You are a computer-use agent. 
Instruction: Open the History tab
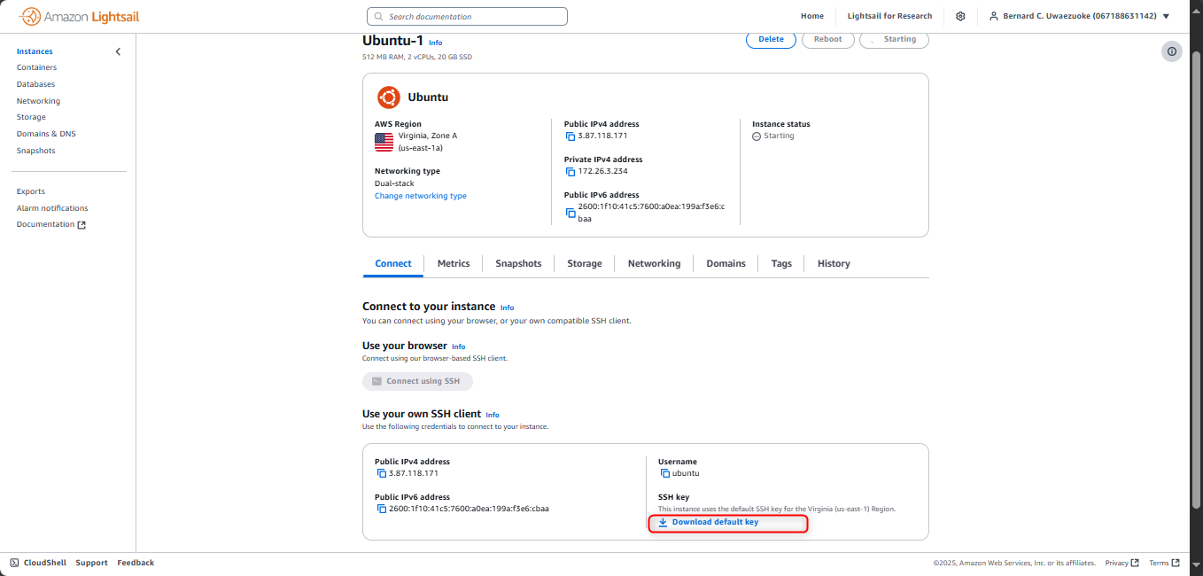pyautogui.click(x=834, y=263)
